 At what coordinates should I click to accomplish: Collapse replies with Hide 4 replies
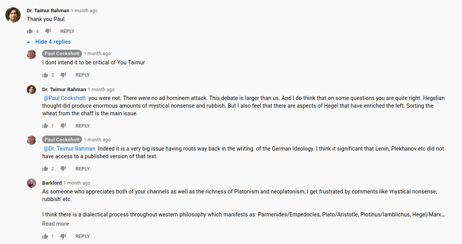(53, 42)
